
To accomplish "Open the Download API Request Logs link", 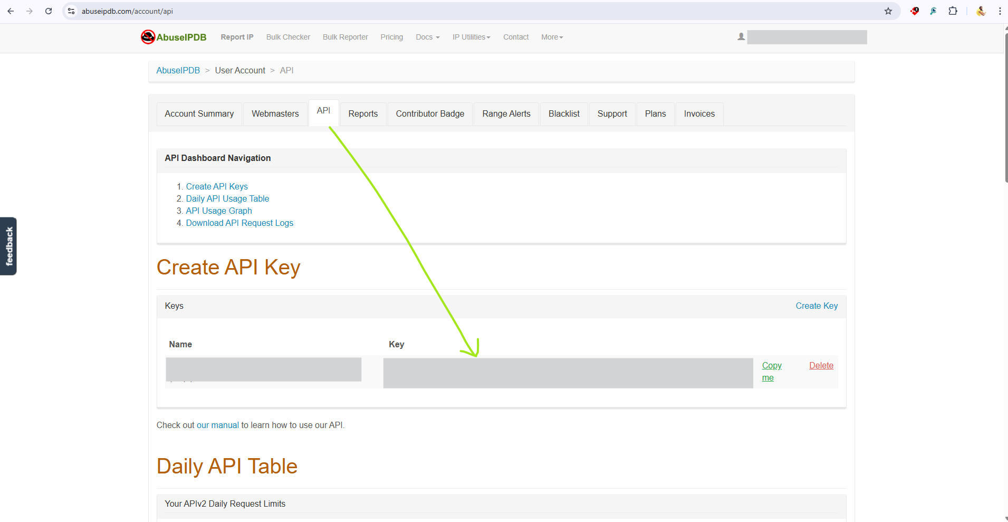I will [x=239, y=223].
